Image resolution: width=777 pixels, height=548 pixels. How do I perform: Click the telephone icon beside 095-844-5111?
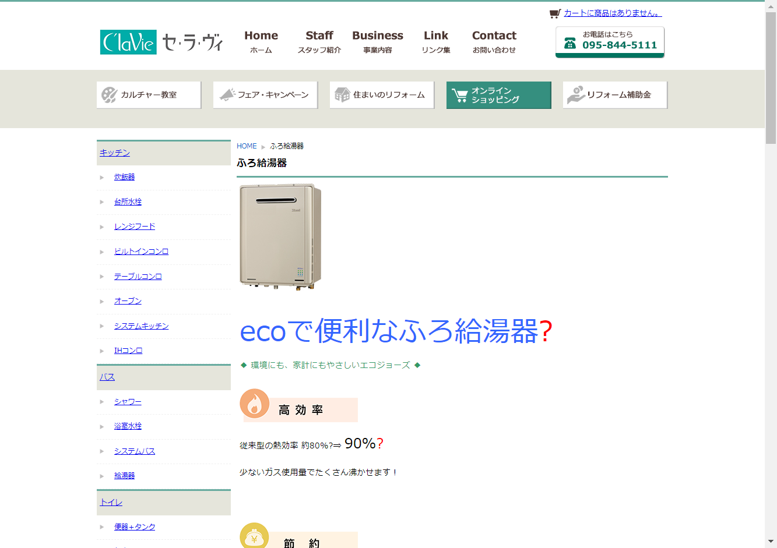[x=570, y=44]
